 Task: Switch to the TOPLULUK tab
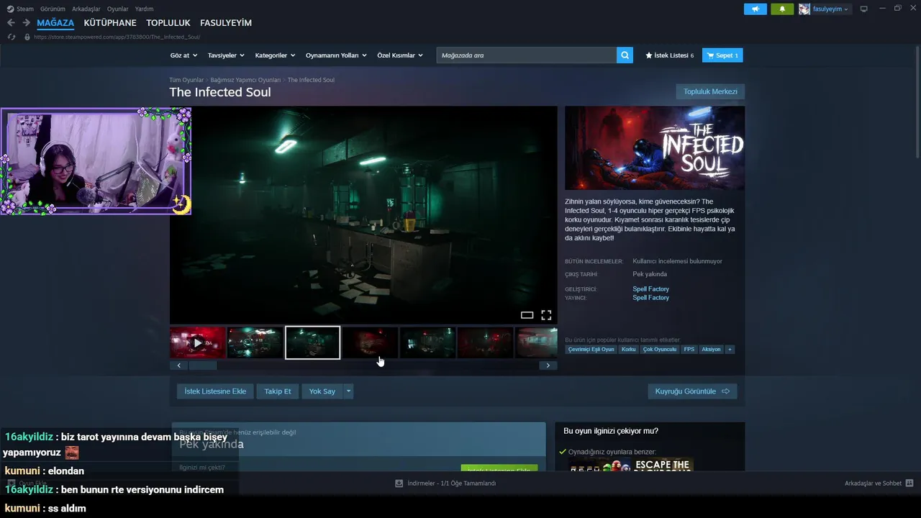[168, 23]
